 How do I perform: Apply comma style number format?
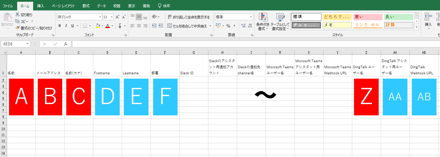[x=235, y=26]
